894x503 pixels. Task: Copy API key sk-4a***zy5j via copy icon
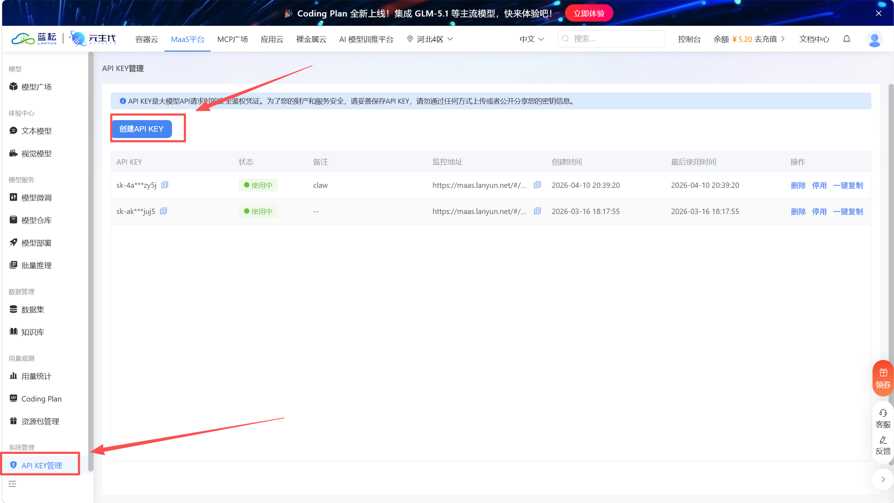pyautogui.click(x=164, y=185)
